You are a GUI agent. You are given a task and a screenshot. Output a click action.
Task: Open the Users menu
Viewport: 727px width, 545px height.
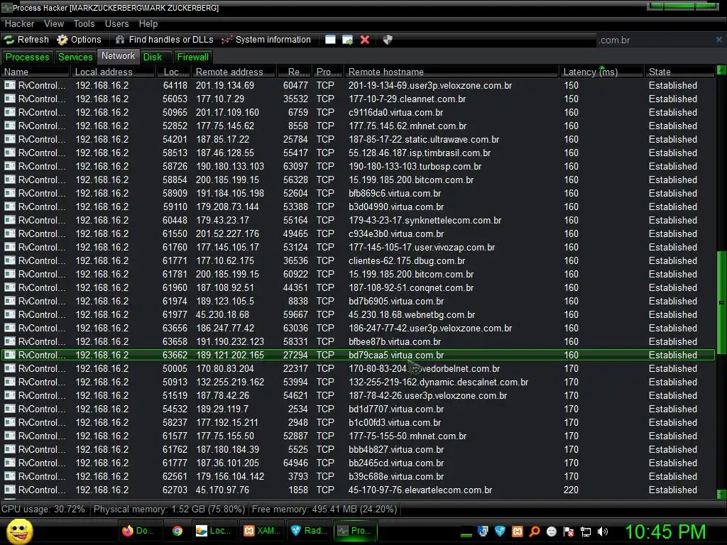coord(117,23)
